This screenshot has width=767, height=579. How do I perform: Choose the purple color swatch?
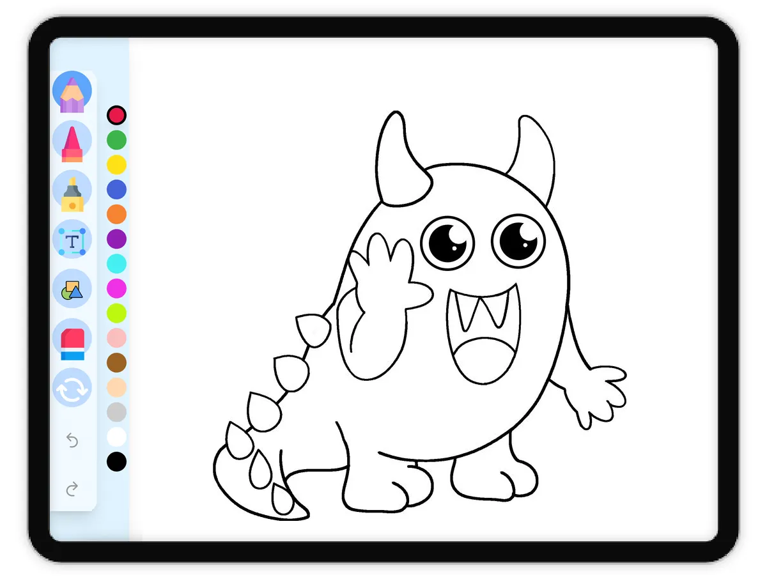(x=116, y=239)
